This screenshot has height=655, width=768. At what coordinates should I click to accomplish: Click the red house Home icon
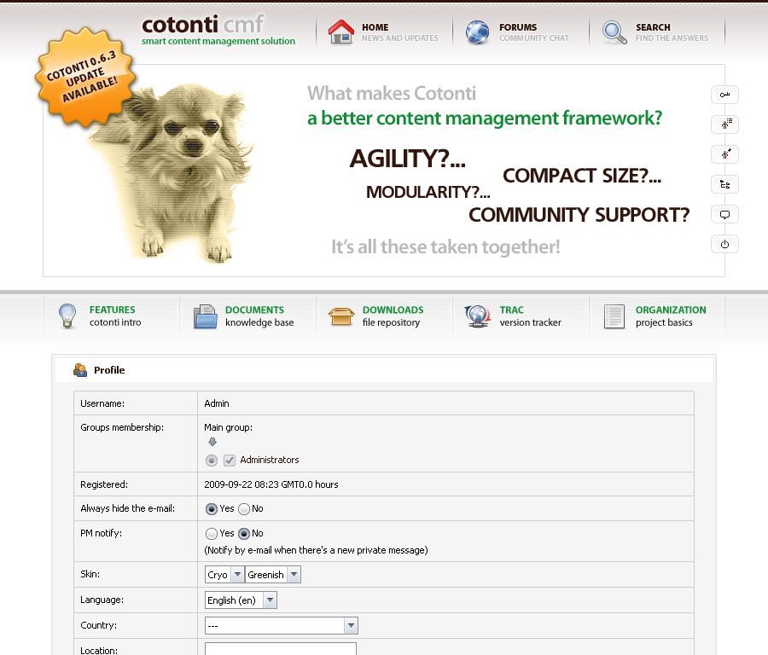point(341,32)
